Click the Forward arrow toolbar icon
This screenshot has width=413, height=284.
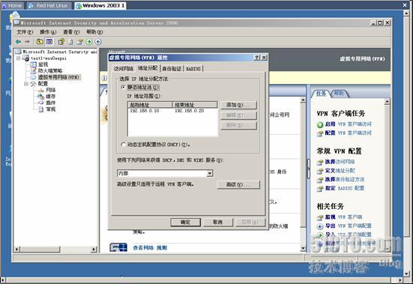click(27, 41)
